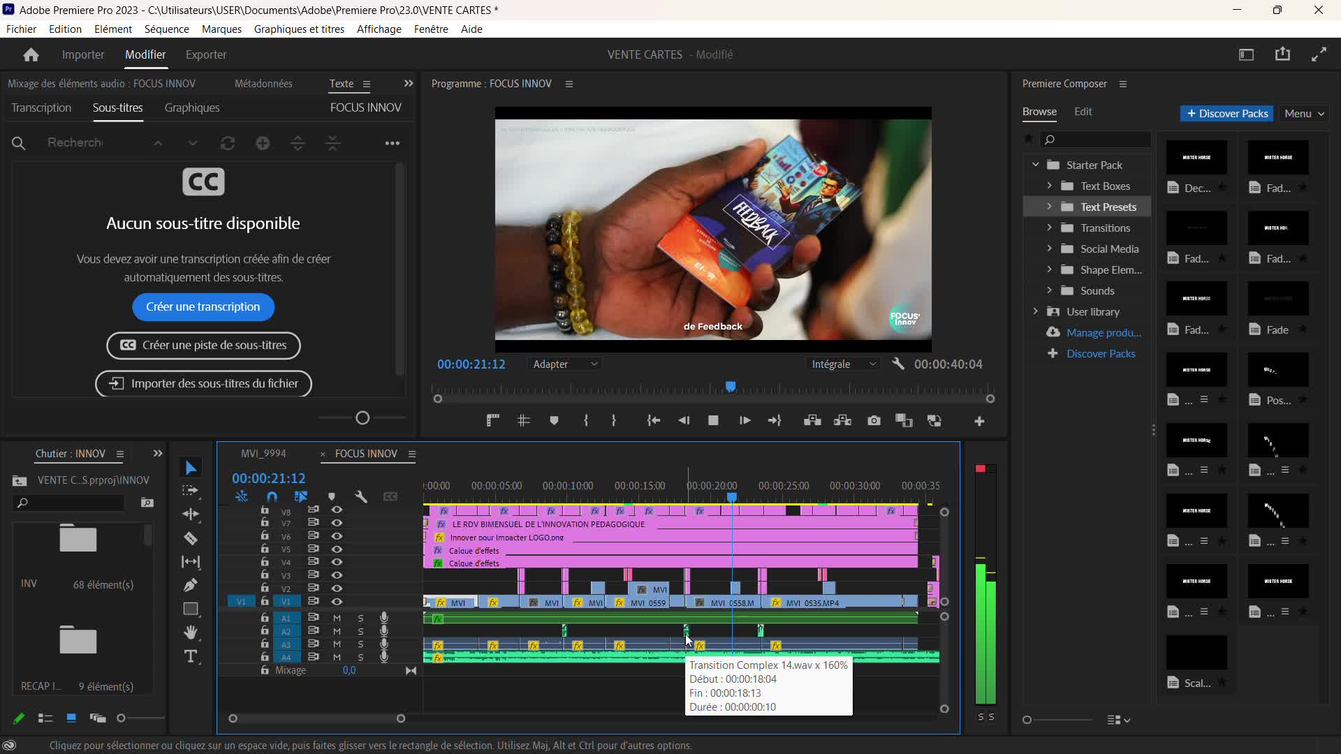Expand the Transitions folder
Viewport: 1341px width, 754px height.
coord(1049,228)
